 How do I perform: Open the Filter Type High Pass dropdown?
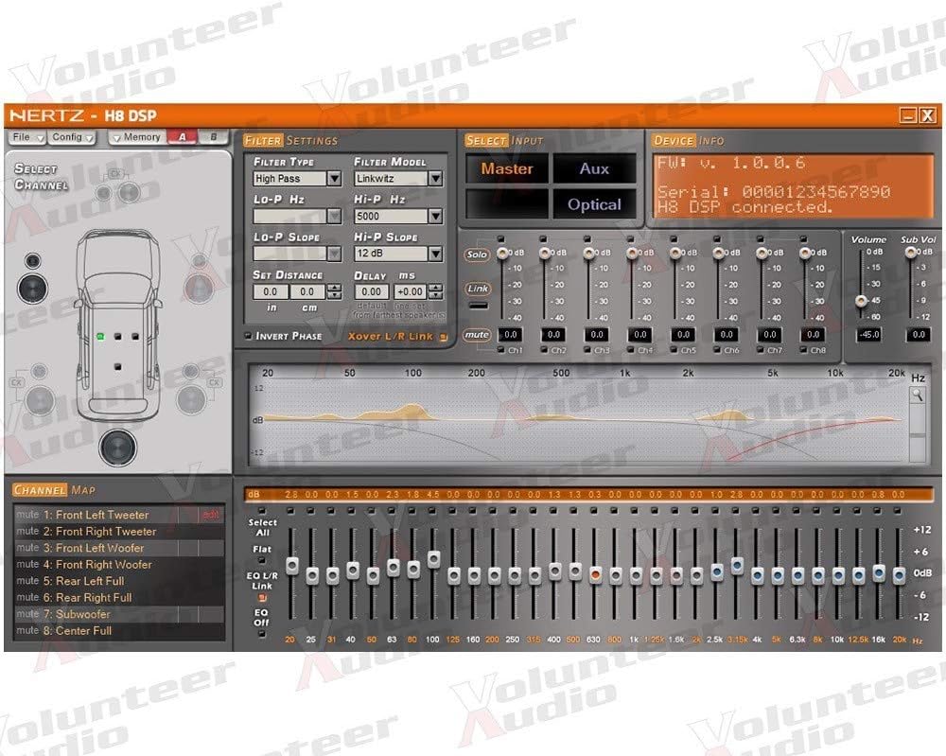[334, 179]
